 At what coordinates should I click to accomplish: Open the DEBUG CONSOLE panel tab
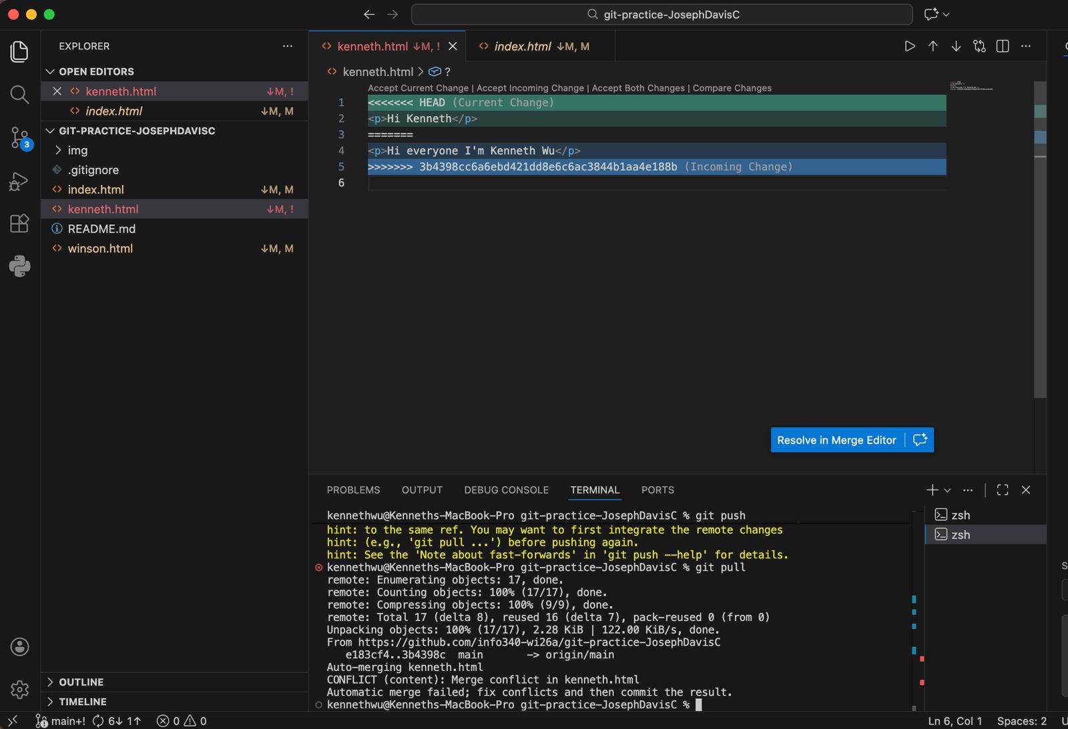click(506, 490)
